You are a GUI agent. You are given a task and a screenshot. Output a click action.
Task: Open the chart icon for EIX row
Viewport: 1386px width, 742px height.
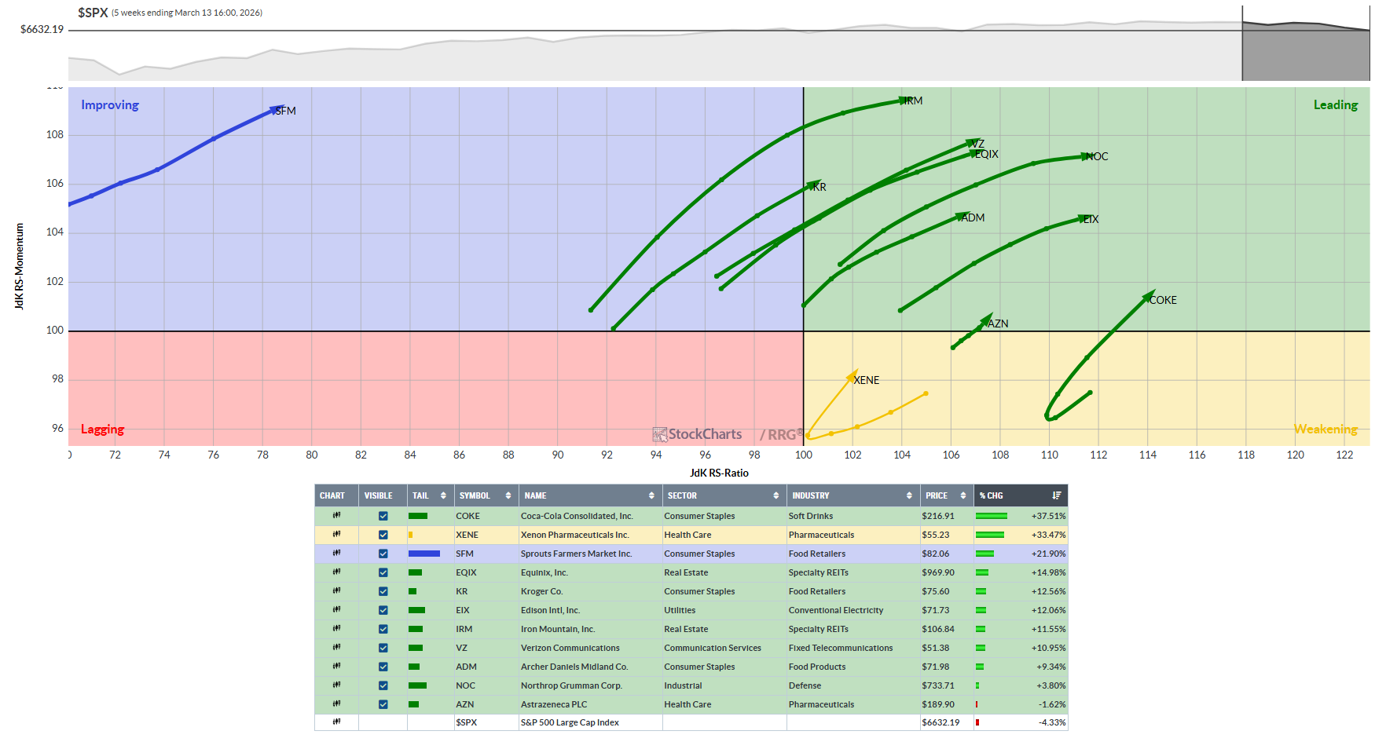coord(336,610)
